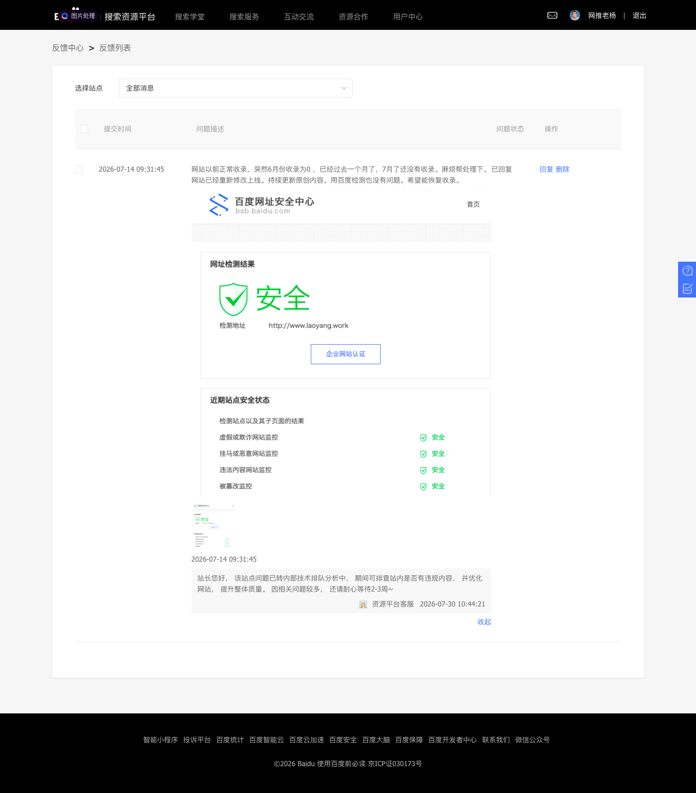Screen dimensions: 696x793
Task: Click the feedback description starting 网站以前正常收录
Action: [339, 175]
